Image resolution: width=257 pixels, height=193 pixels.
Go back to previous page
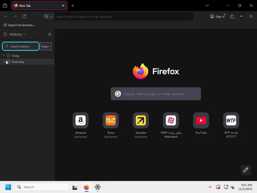pos(6,16)
